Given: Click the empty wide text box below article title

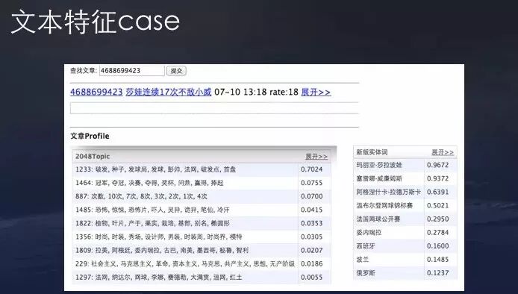Looking at the screenshot, I should (x=214, y=108).
